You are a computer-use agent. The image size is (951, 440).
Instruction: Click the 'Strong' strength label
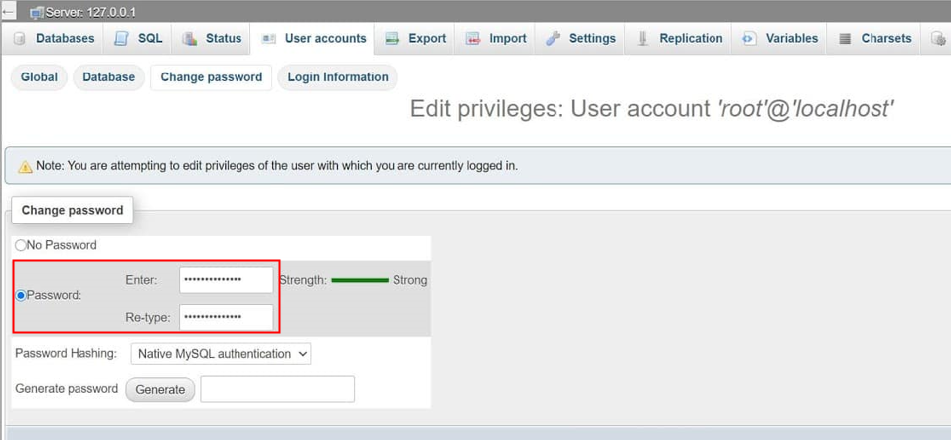click(410, 281)
